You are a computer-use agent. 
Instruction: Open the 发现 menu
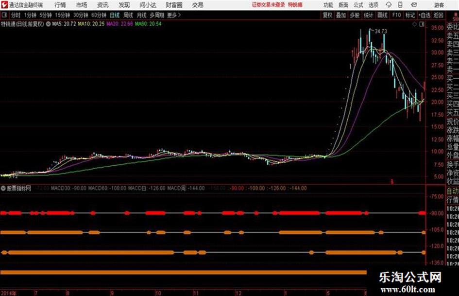coord(124,5)
